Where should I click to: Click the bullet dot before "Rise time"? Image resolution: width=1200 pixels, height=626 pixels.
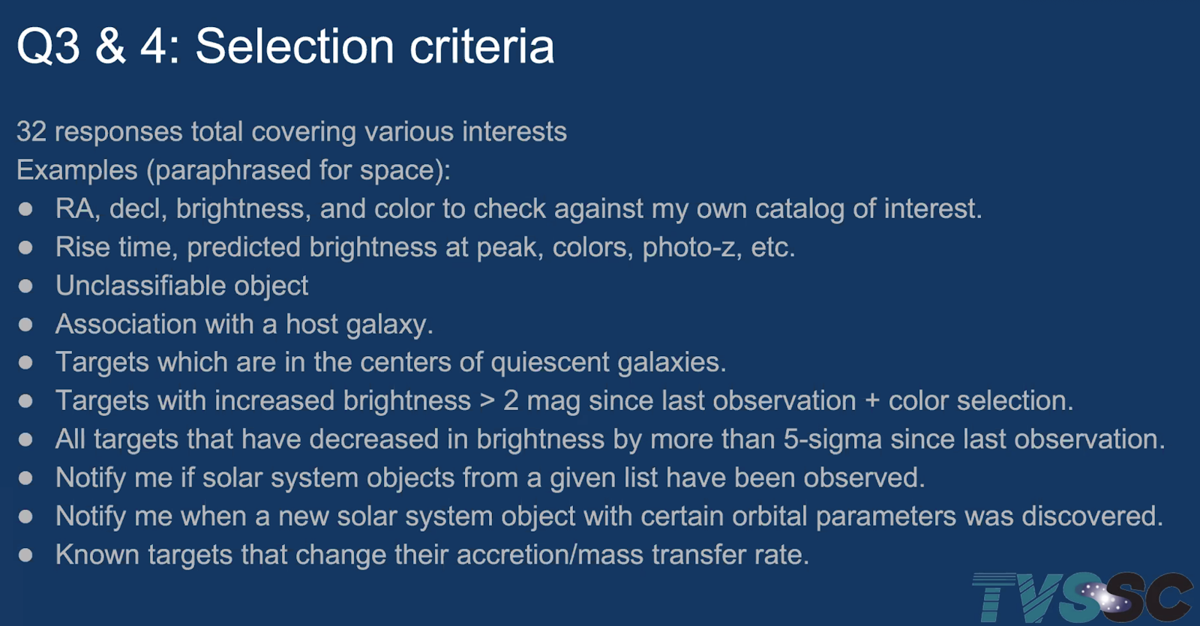click(x=26, y=248)
